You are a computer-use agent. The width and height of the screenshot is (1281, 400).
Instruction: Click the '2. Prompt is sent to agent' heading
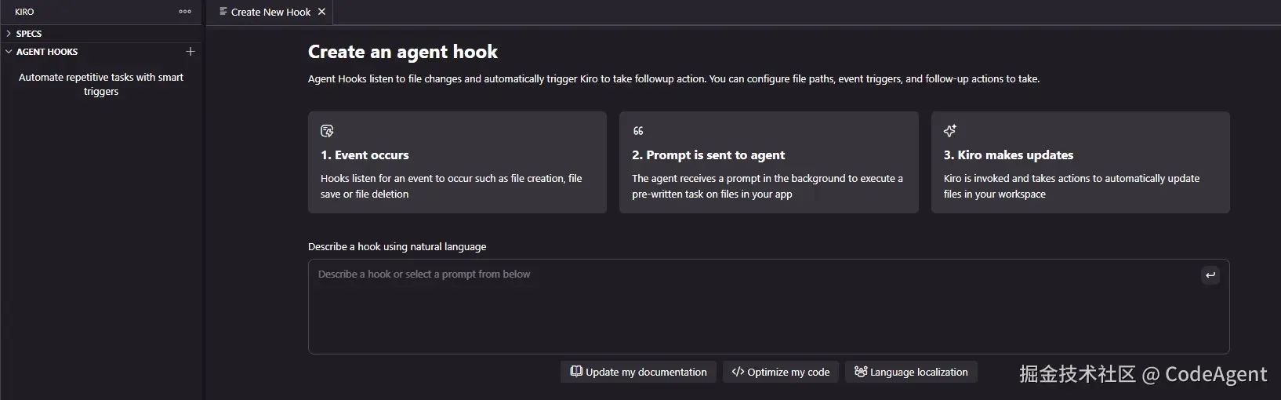point(709,155)
